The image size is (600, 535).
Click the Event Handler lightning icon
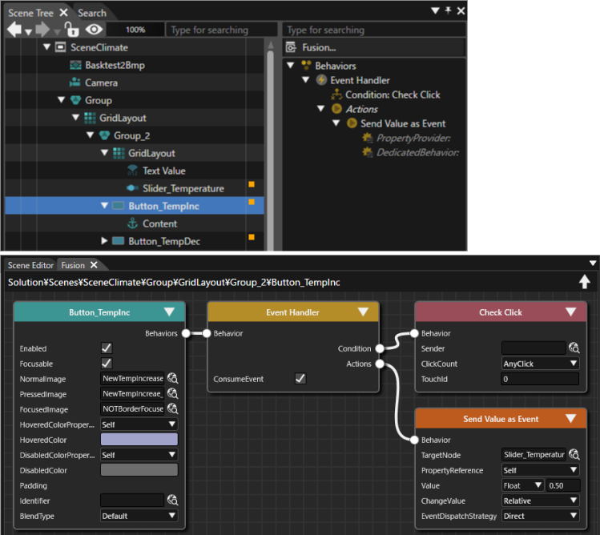coord(321,80)
